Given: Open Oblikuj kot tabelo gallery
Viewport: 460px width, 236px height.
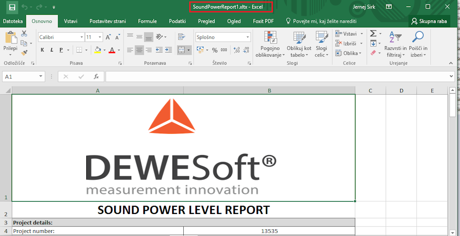Looking at the screenshot, I should click(299, 44).
